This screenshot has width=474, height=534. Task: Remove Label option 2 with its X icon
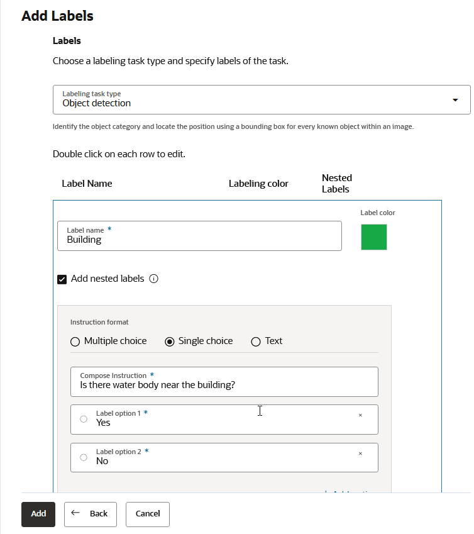[x=360, y=453]
